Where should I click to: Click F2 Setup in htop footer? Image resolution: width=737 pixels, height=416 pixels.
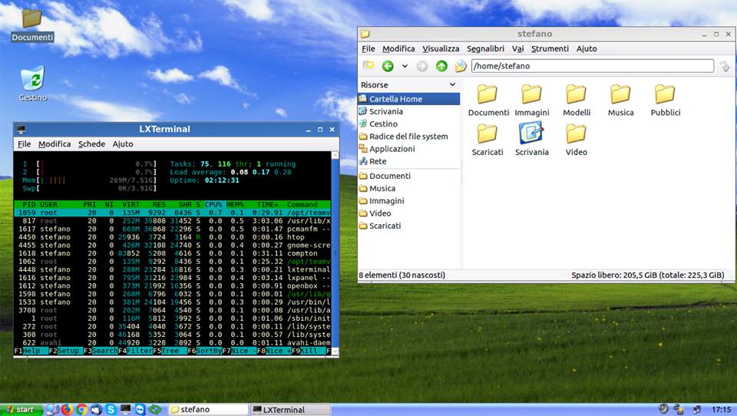click(x=66, y=351)
